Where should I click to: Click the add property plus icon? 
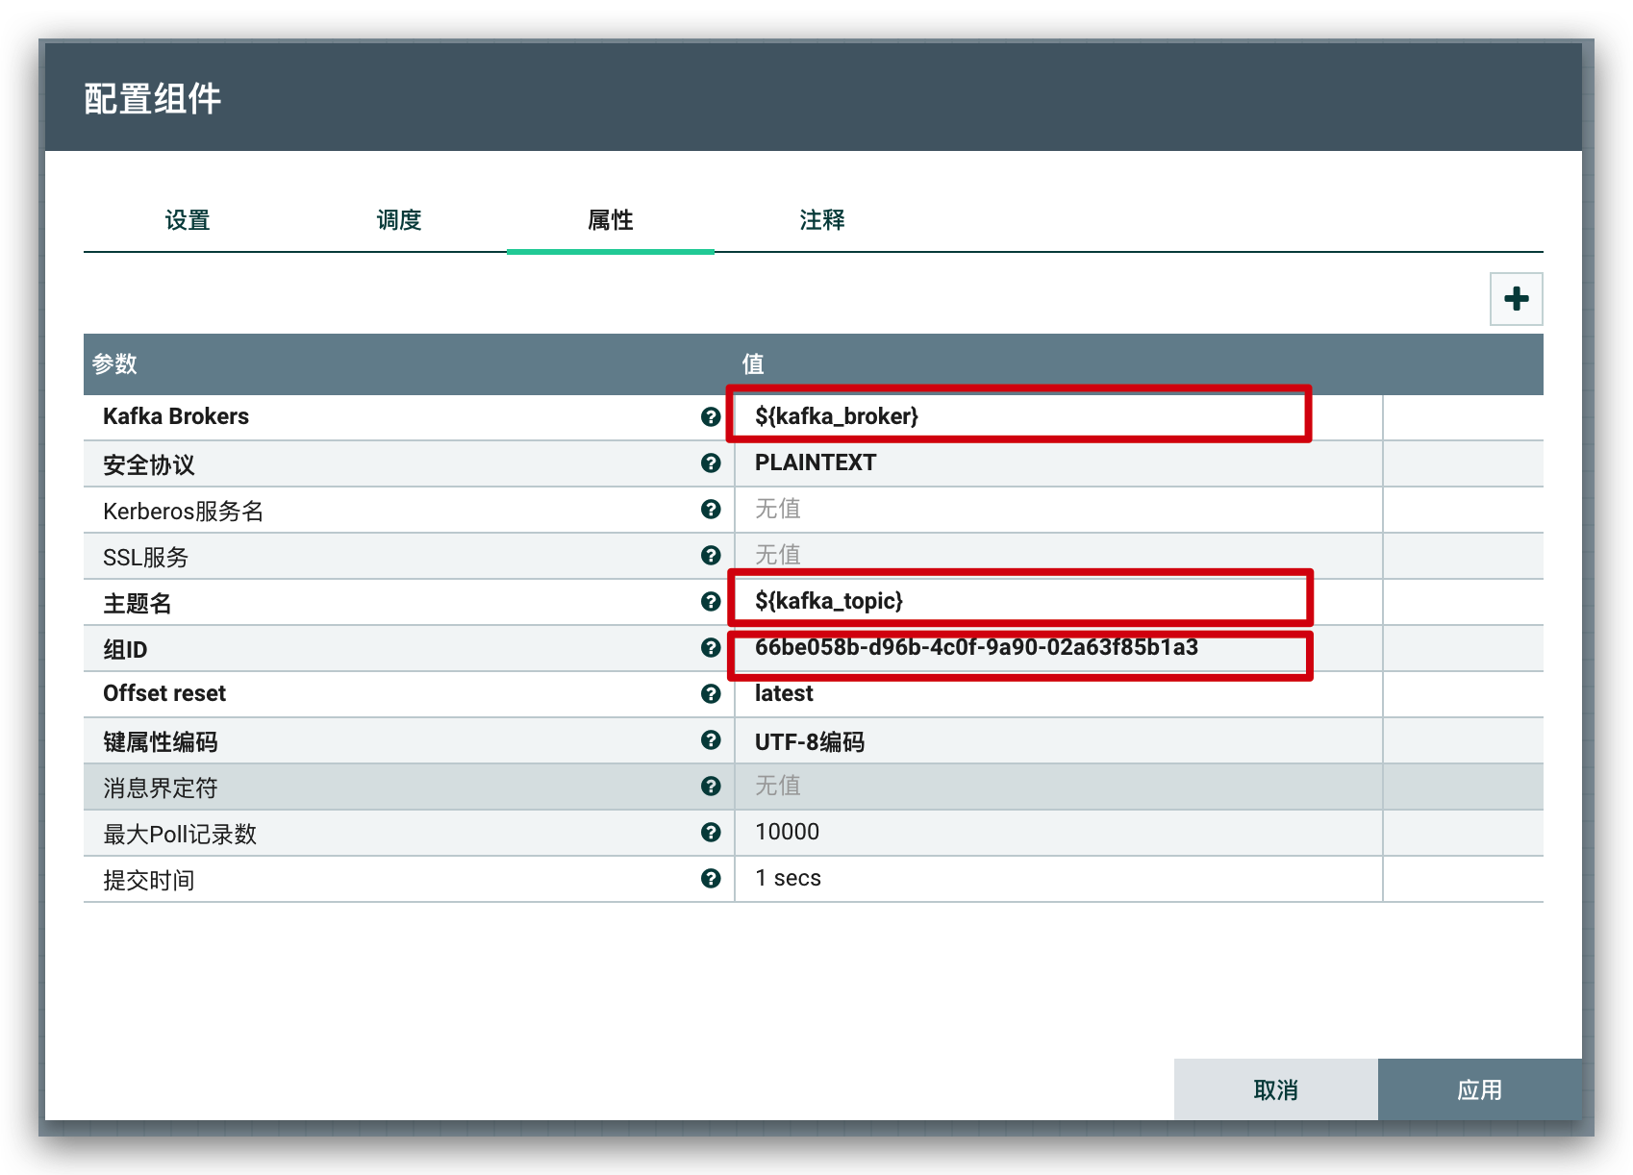(x=1516, y=299)
